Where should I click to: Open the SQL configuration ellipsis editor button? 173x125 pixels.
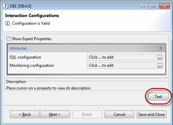click(x=160, y=57)
